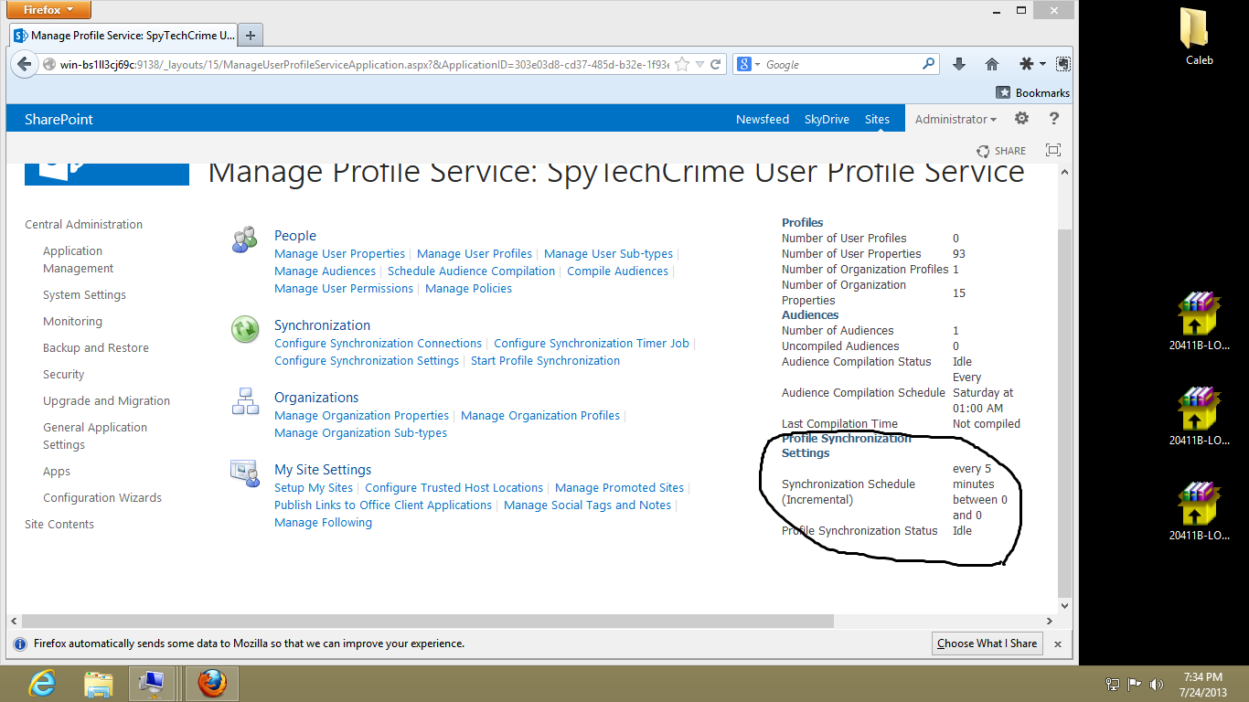Bookmark this page with star icon

click(681, 64)
